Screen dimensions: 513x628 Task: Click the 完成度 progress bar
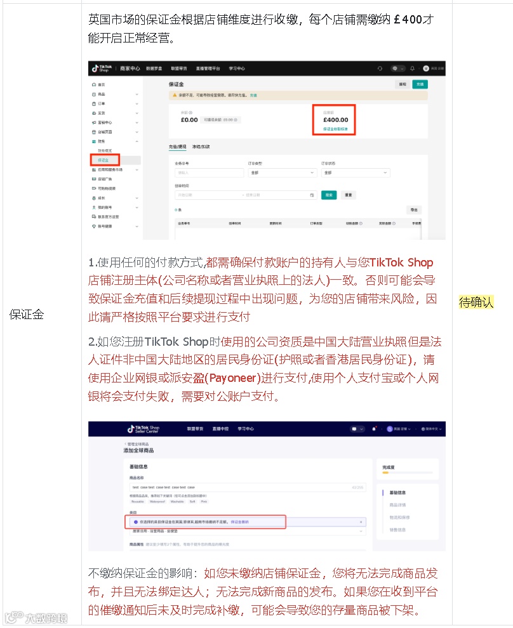(408, 473)
